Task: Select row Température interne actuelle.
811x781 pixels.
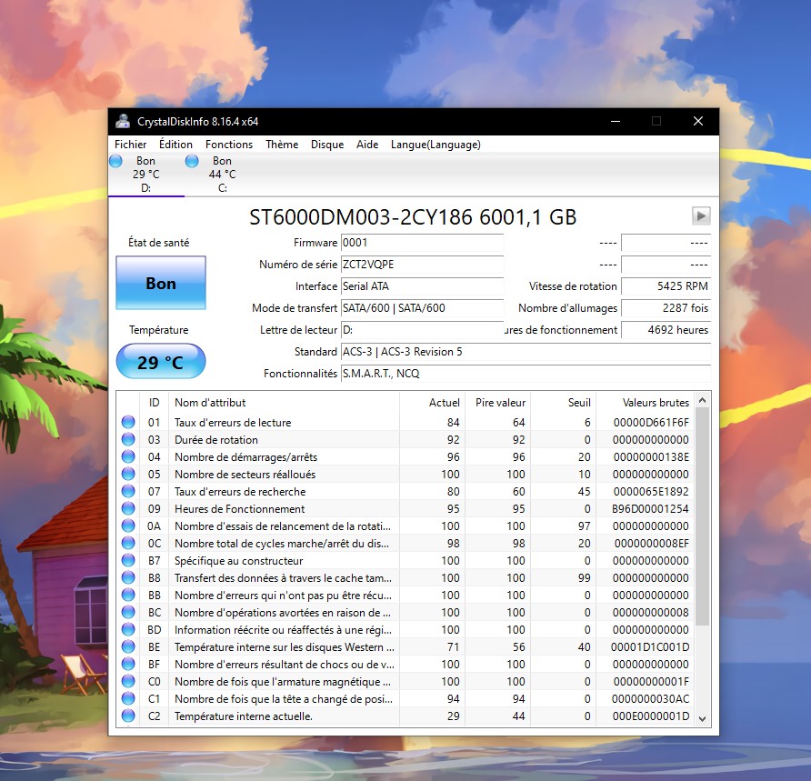Action: tap(406, 716)
